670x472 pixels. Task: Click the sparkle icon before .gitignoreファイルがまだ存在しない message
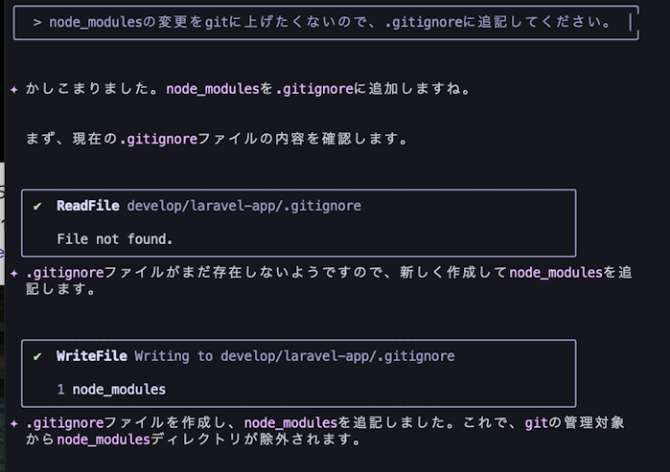coord(14,273)
